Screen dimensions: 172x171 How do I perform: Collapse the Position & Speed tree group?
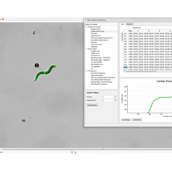(87, 27)
